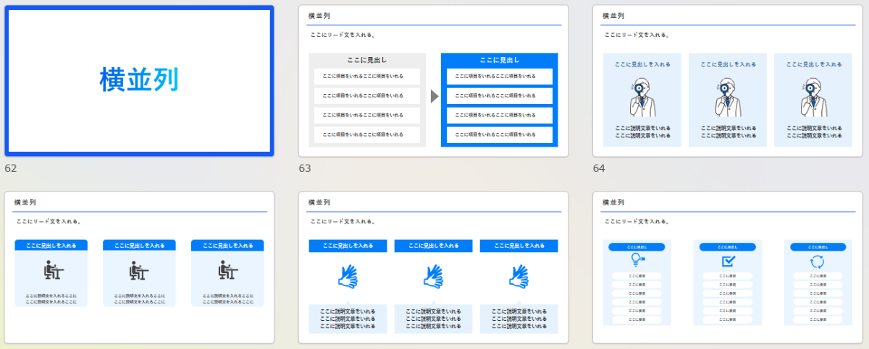The height and width of the screenshot is (349, 869).
Task: Click the leftmost person-at-desk icon
Action: [51, 271]
